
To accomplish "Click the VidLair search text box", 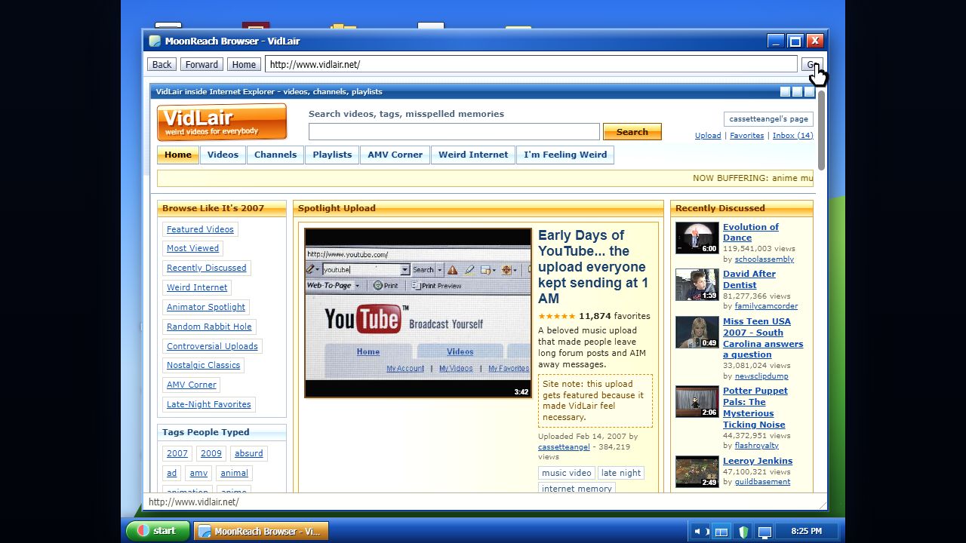I will pyautogui.click(x=454, y=132).
